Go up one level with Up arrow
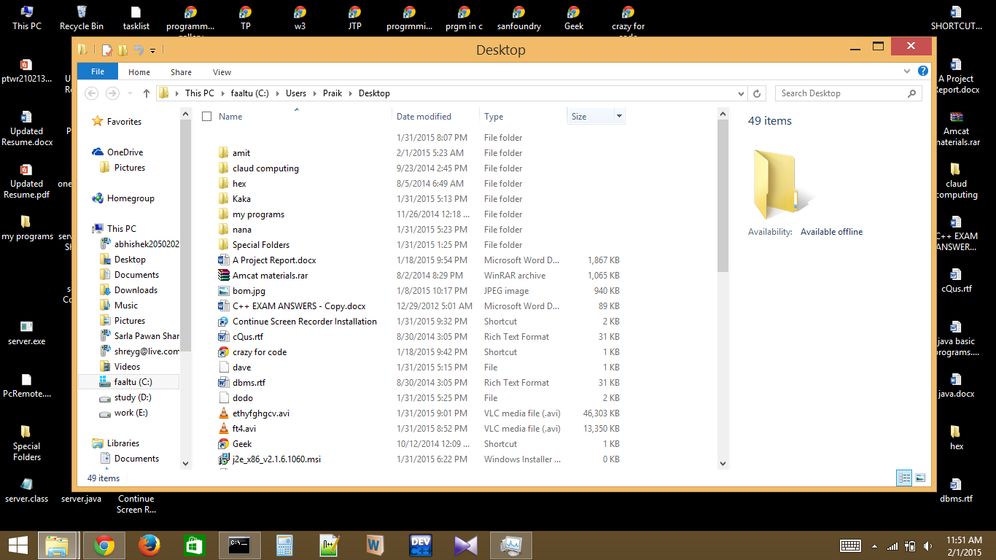The height and width of the screenshot is (560, 996). (x=147, y=93)
